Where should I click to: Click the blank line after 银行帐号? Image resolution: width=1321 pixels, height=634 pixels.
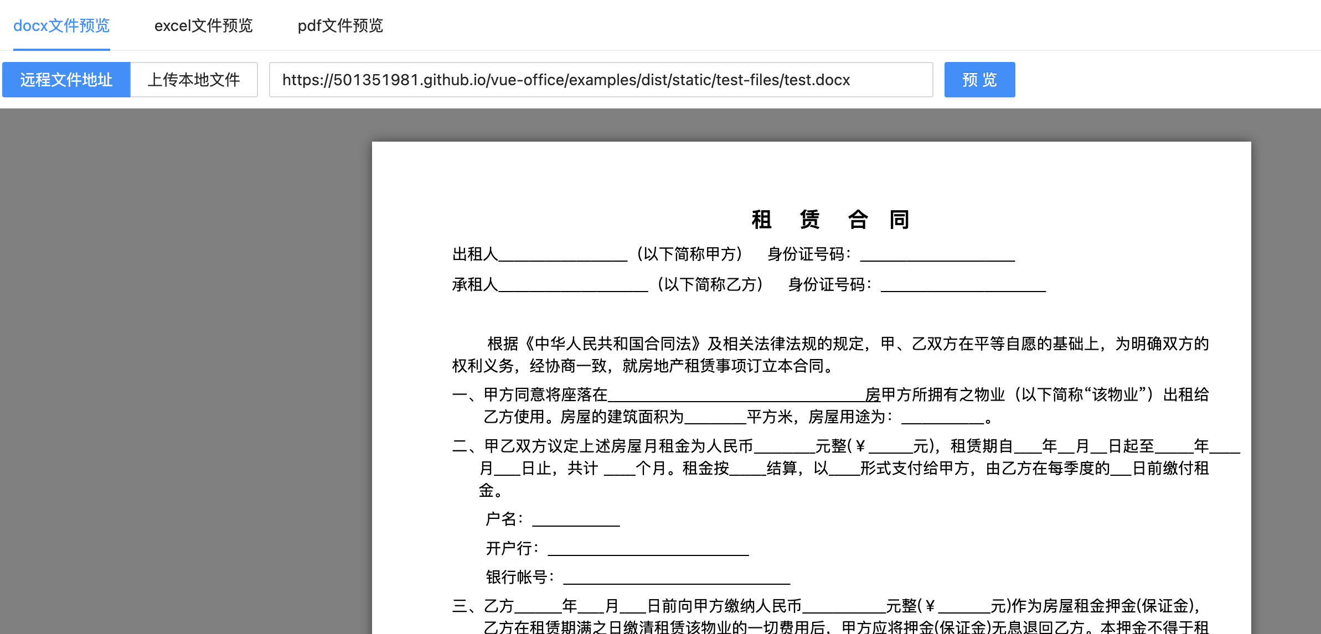pyautogui.click(x=676, y=578)
